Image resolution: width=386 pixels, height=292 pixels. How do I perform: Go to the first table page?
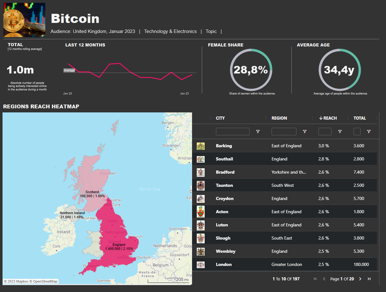(x=315, y=279)
